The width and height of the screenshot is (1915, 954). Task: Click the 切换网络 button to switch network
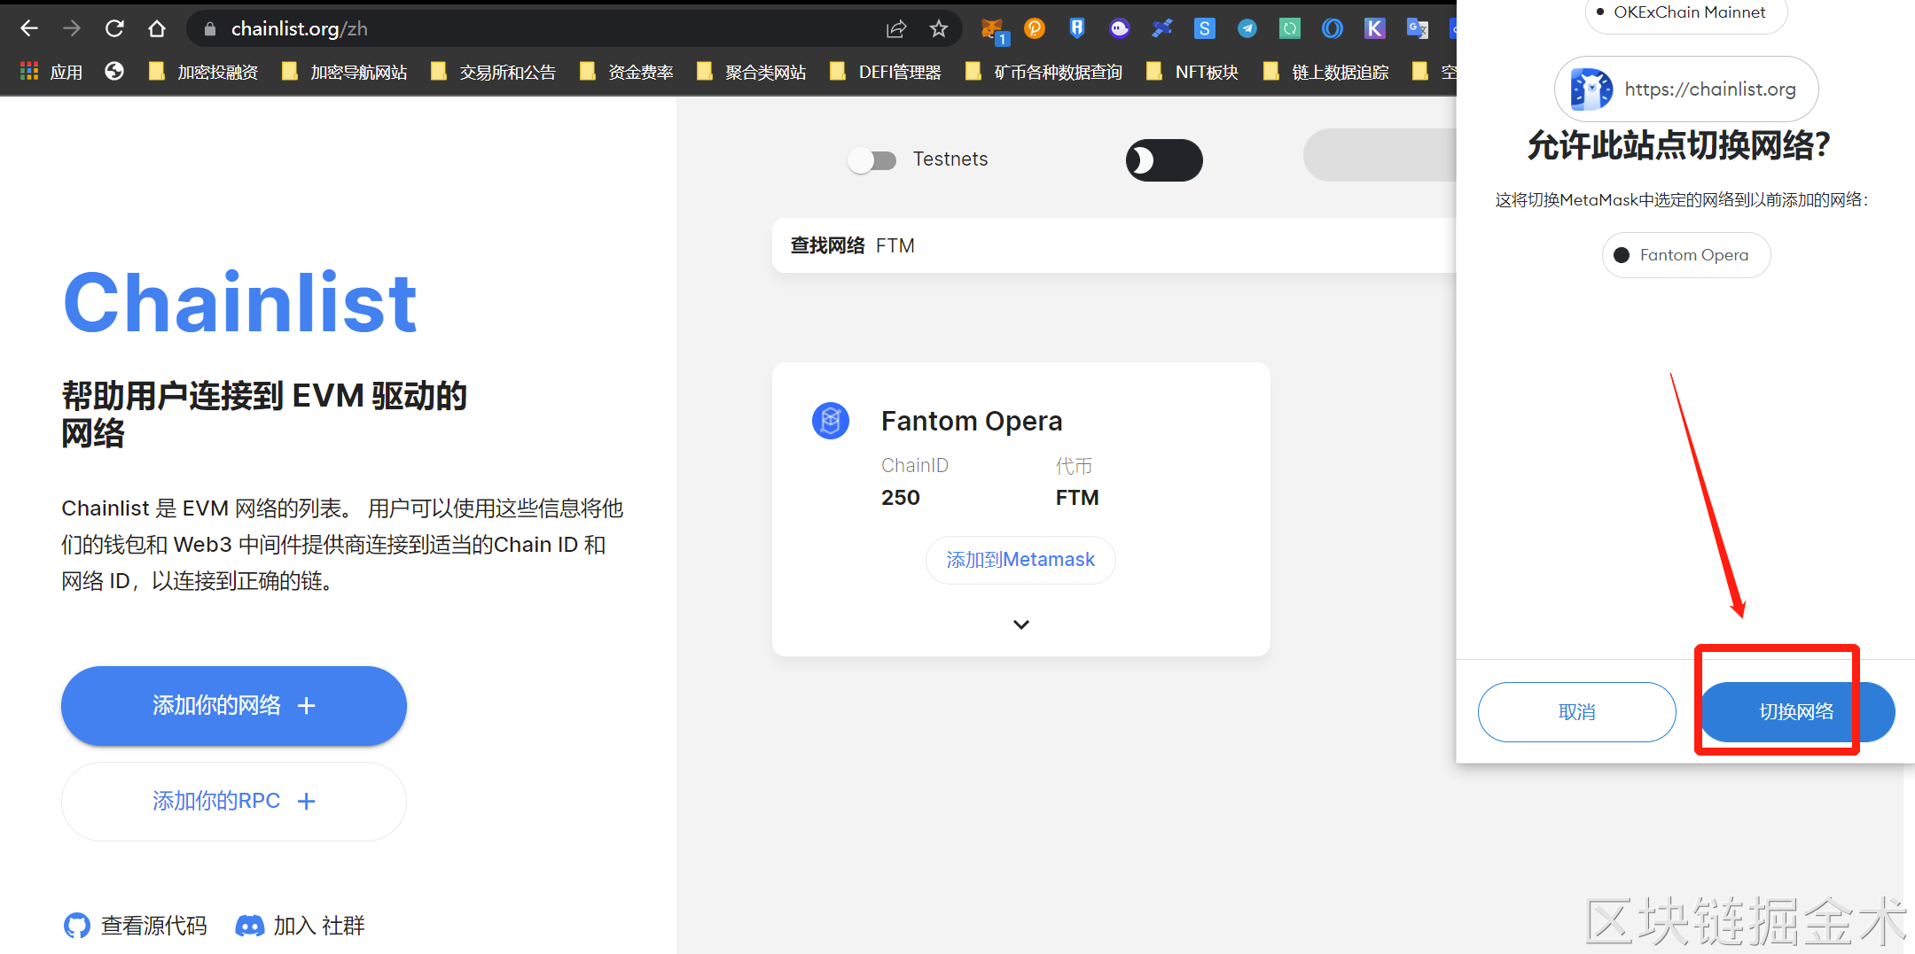[1797, 712]
